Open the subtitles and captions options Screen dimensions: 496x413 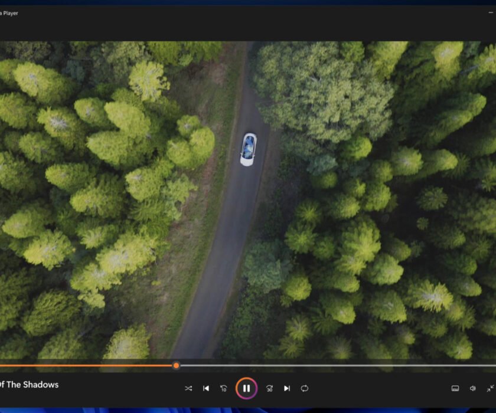coord(455,388)
